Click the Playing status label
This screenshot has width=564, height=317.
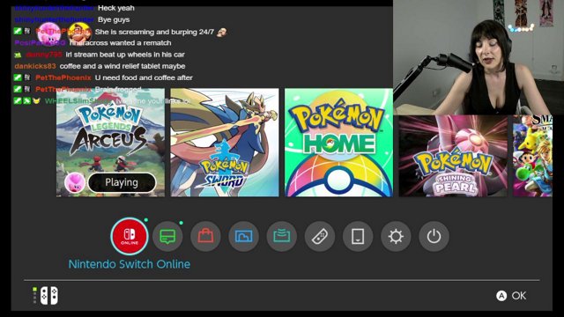[122, 182]
